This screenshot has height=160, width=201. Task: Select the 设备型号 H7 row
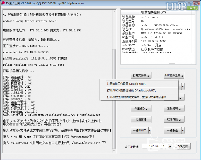coord(158,21)
